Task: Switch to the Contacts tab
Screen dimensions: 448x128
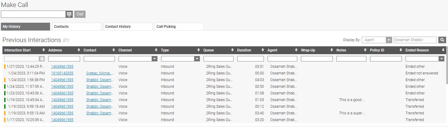Action: click(x=76, y=27)
